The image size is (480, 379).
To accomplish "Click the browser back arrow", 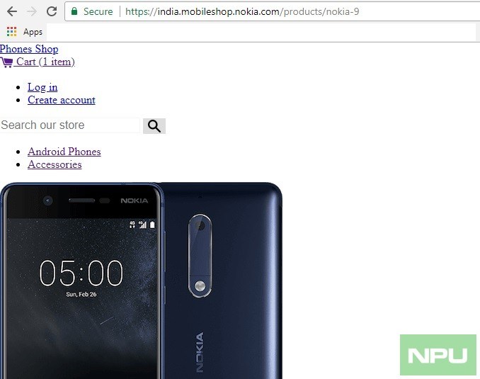I will pyautogui.click(x=12, y=11).
